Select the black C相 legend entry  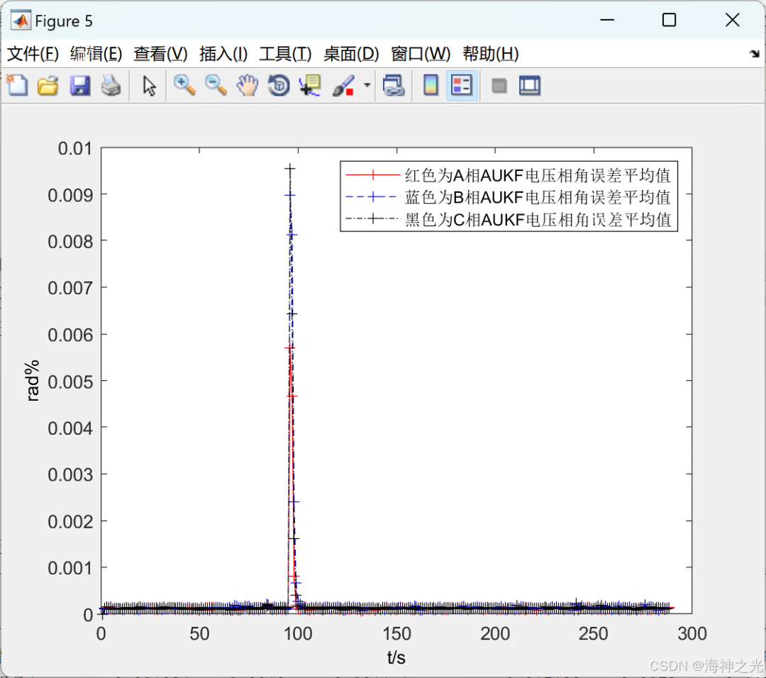[x=508, y=219]
